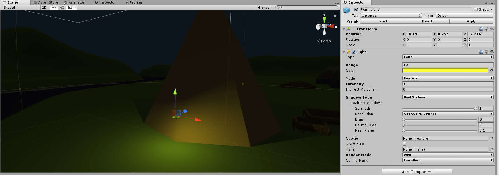Toggle Persp projection label
This screenshot has height=175, width=499.
point(324,41)
